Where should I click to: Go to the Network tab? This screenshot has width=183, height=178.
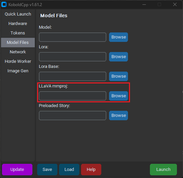point(18,52)
